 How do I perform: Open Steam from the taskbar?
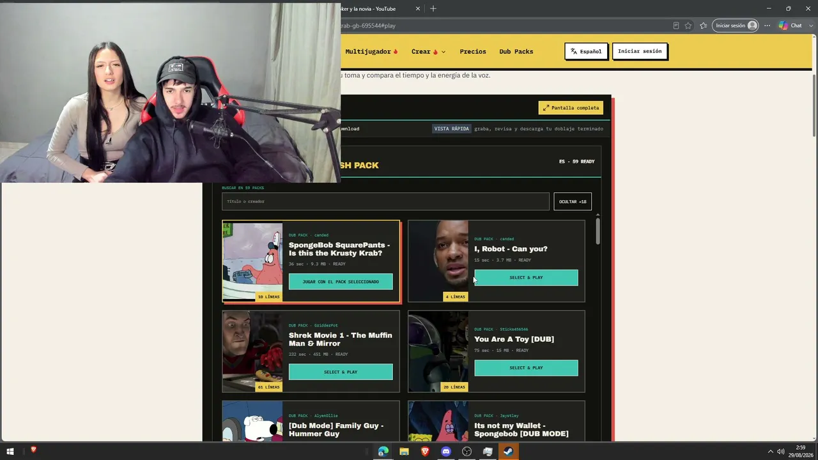[508, 452]
